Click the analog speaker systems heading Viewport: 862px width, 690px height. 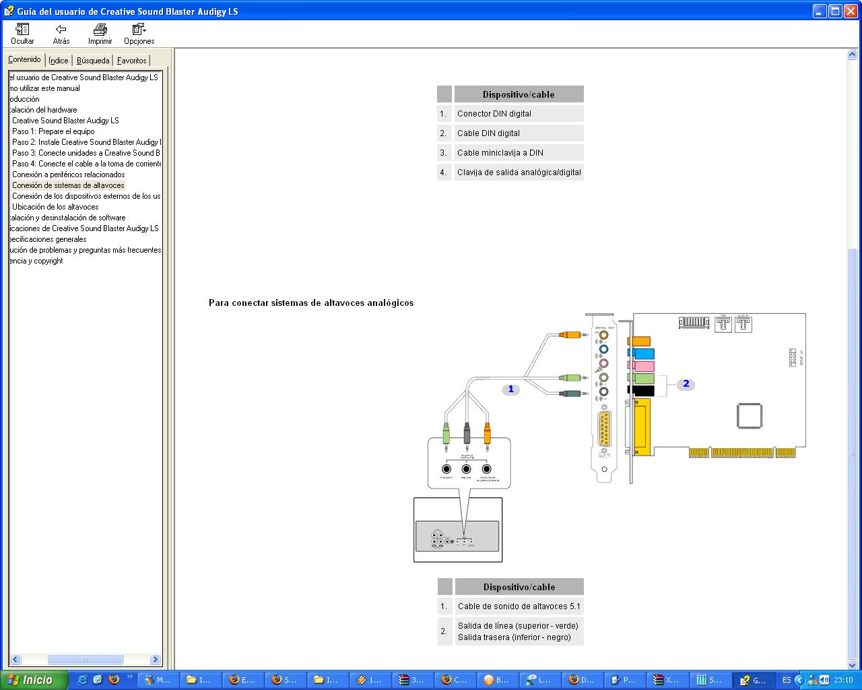click(311, 303)
